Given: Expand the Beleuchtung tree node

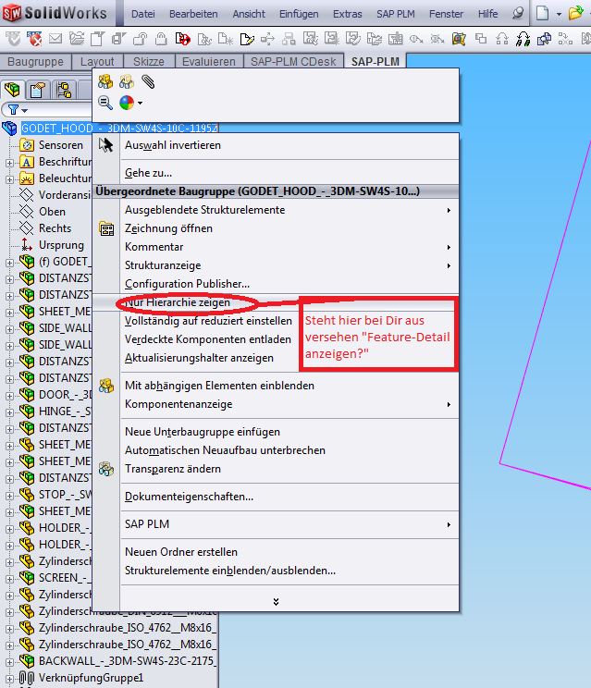Looking at the screenshot, I should (x=9, y=179).
